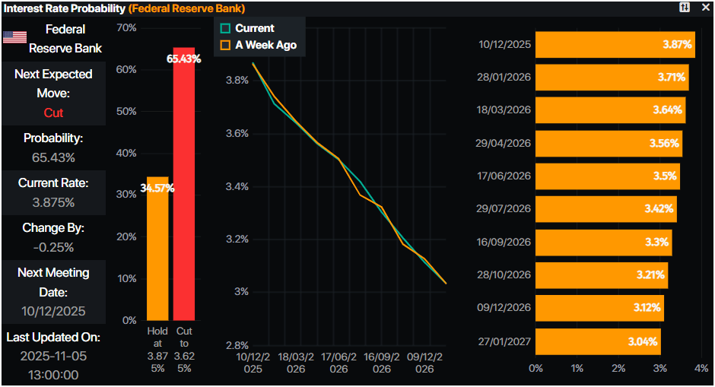
Task: Select the 10/12/2025 bar showing 3.87%
Action: (615, 45)
